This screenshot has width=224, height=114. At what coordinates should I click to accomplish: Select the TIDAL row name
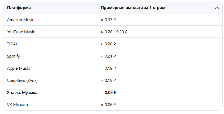(12, 44)
